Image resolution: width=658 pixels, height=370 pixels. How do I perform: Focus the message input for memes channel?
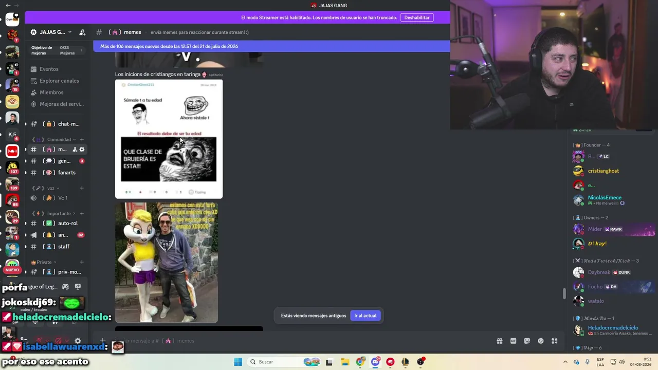[x=298, y=341]
